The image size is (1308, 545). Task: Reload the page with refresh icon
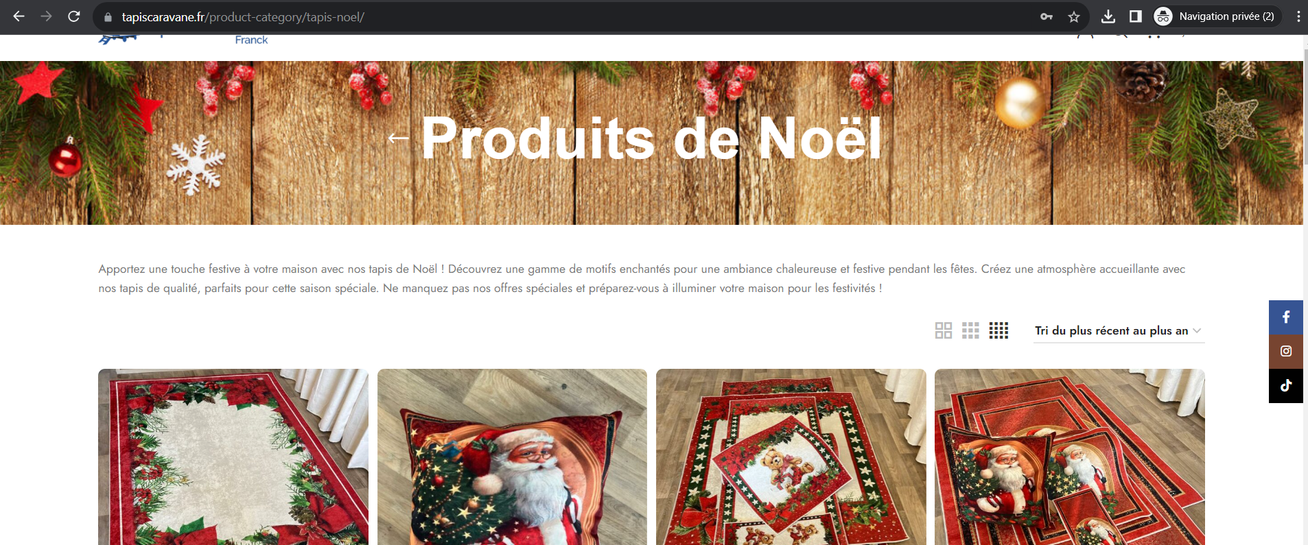click(x=74, y=16)
